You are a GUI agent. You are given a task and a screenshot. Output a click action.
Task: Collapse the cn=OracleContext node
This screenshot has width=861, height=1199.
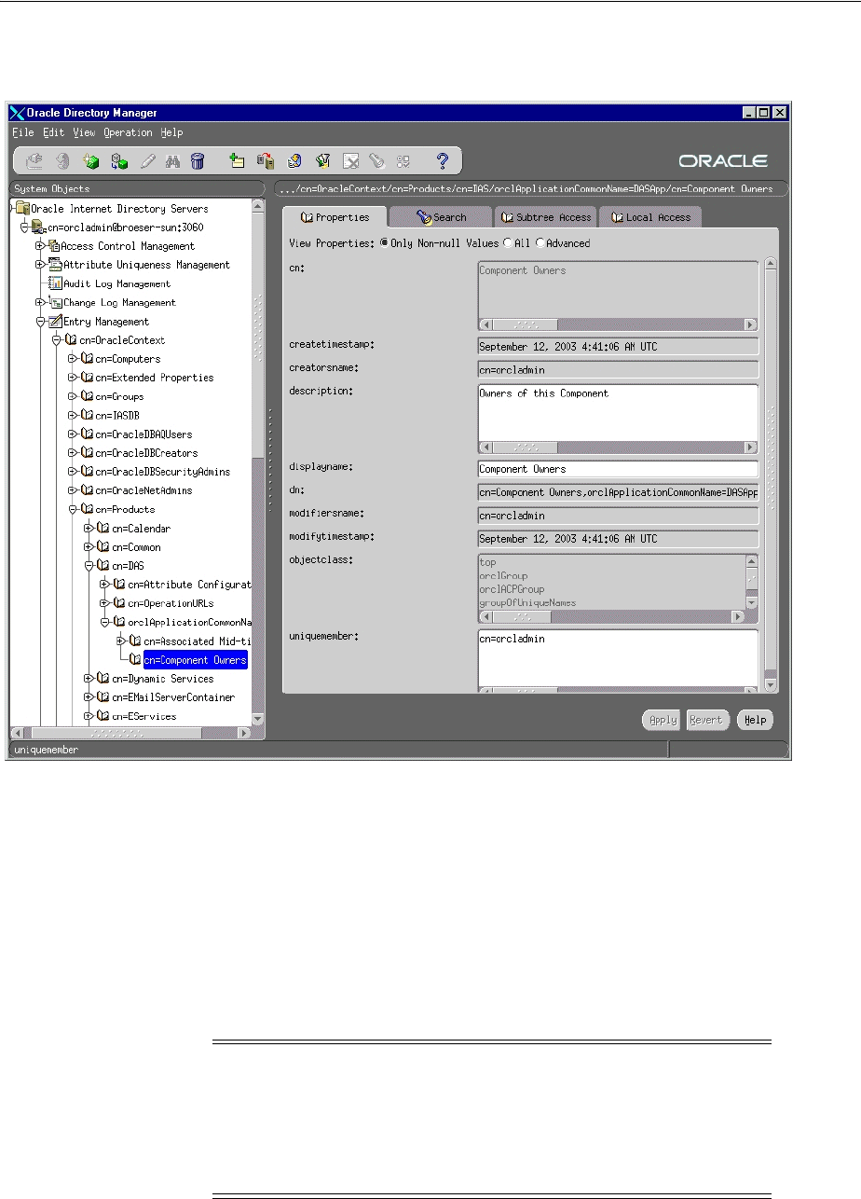(57, 340)
